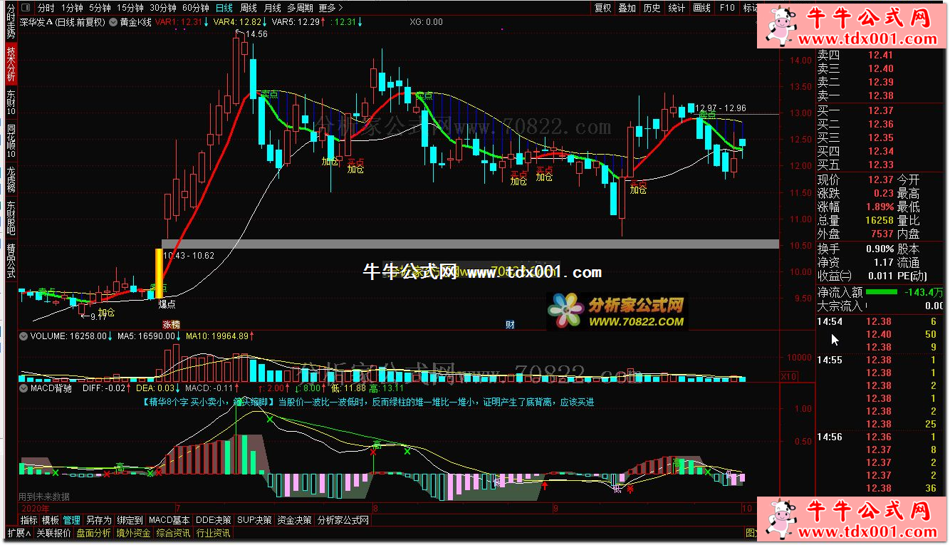Viewport: 950px width, 545px height.
Task: Click the 叠加 overlay button
Action: click(x=627, y=8)
